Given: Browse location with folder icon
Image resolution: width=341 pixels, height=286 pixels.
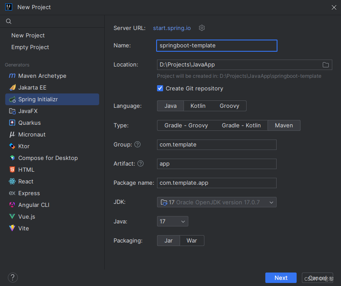Looking at the screenshot, I should click(325, 65).
